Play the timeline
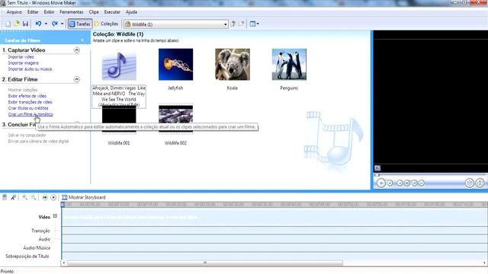Viewport: 488px width, 274px height. (x=53, y=197)
